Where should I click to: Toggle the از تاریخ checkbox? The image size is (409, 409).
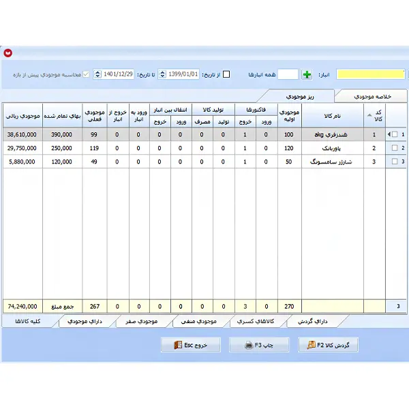pos(226,74)
